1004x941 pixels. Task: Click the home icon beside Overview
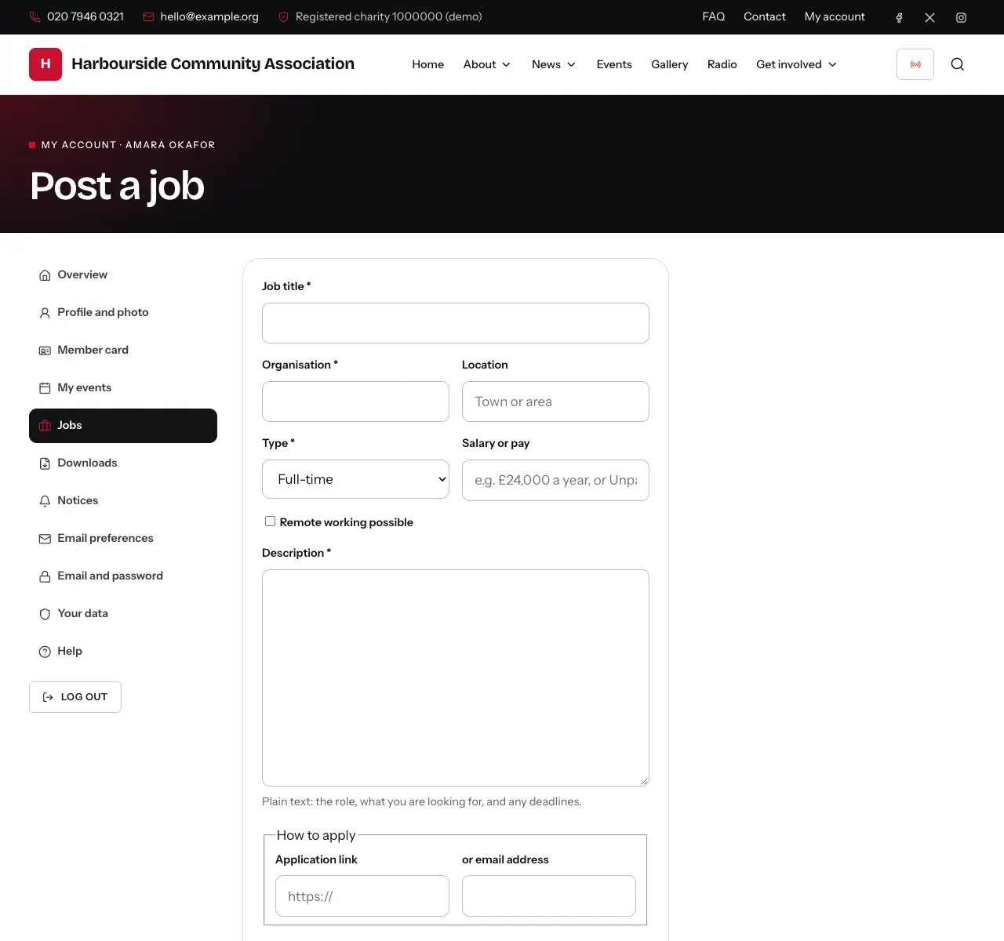click(45, 275)
